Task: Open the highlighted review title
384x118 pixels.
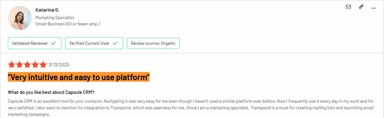Action: (79, 77)
